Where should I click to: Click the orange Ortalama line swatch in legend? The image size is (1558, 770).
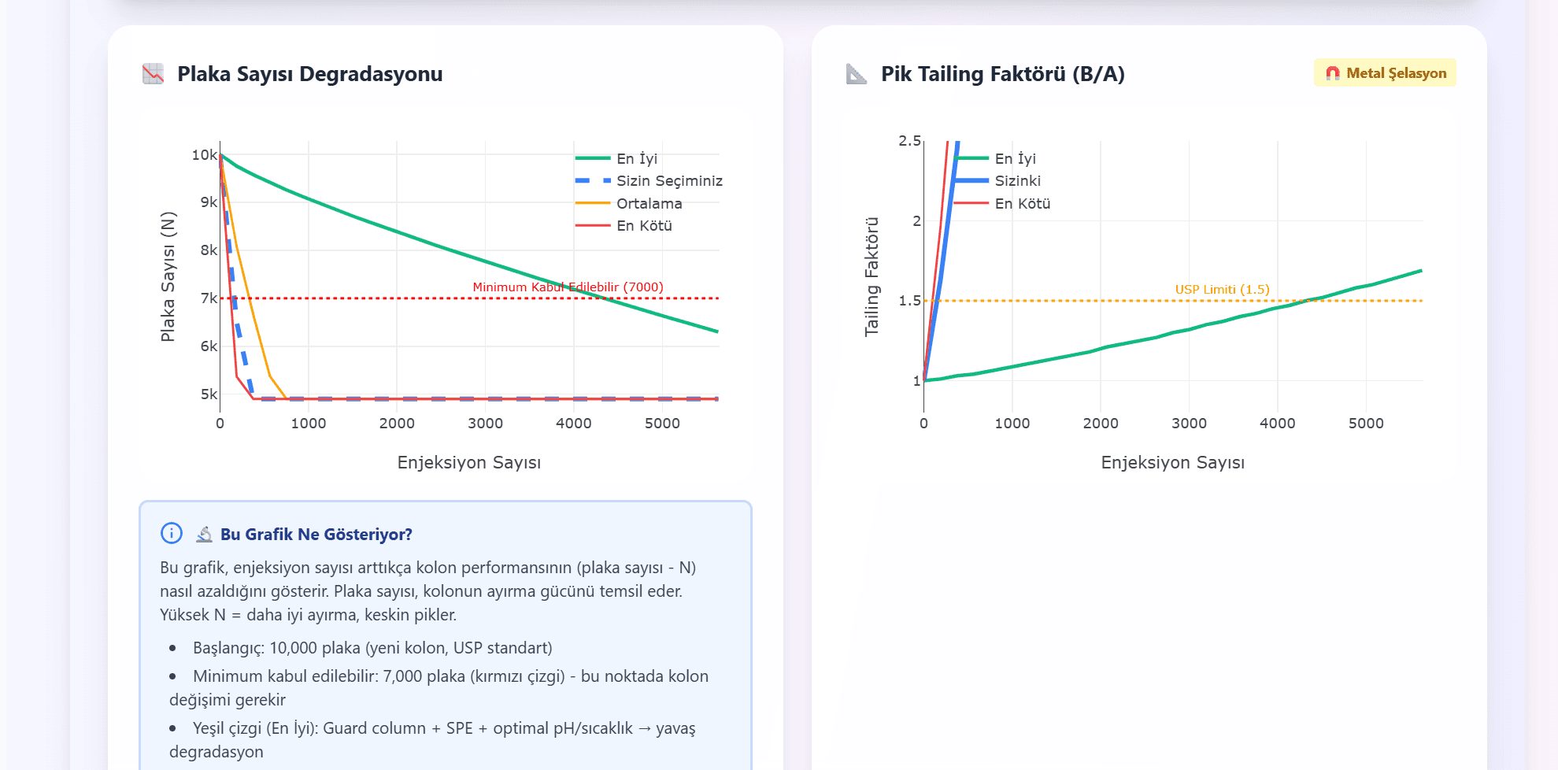593,204
